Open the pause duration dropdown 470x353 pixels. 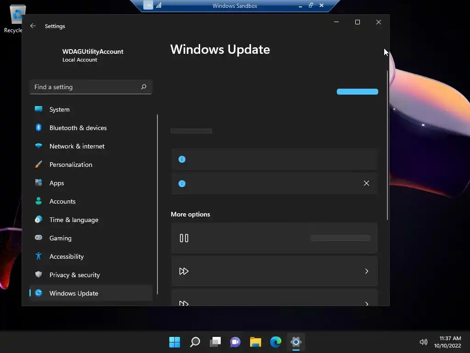click(341, 238)
